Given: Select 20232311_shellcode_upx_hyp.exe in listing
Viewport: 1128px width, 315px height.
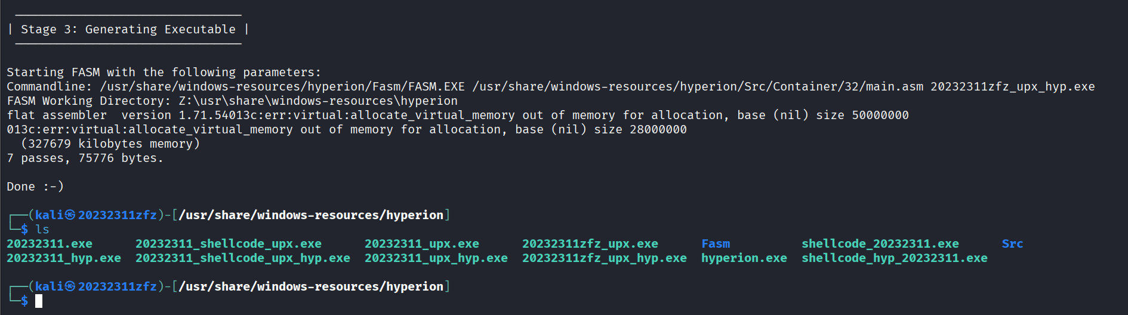Looking at the screenshot, I should tap(243, 258).
